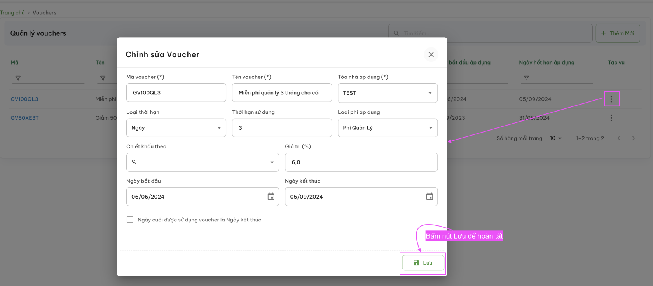Focus the Tên voucher input field
This screenshot has height=286, width=653.
tap(282, 92)
